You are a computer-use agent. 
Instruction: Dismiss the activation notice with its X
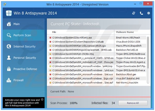tap(42, 99)
